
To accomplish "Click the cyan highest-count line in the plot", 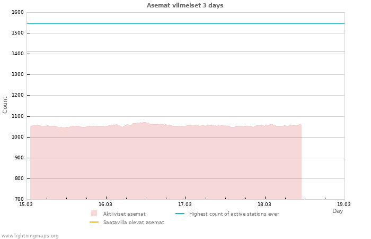I will (x=185, y=23).
